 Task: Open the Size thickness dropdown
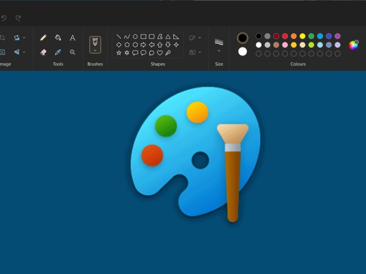[x=219, y=51]
